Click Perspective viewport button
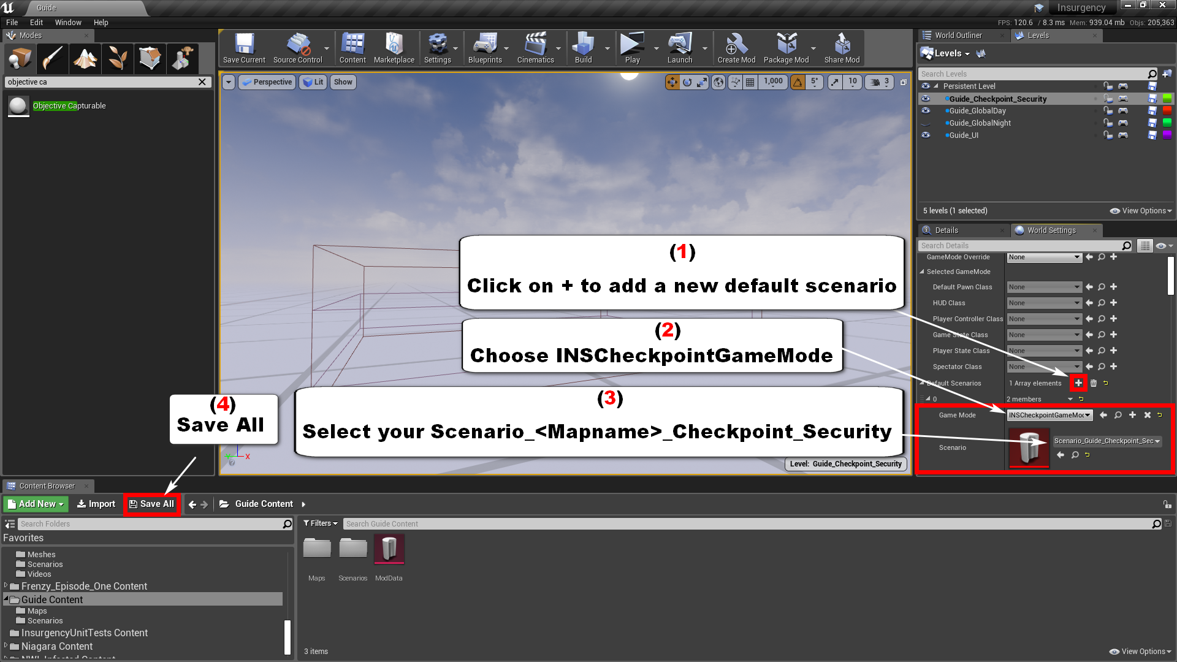Image resolution: width=1177 pixels, height=662 pixels. (267, 82)
